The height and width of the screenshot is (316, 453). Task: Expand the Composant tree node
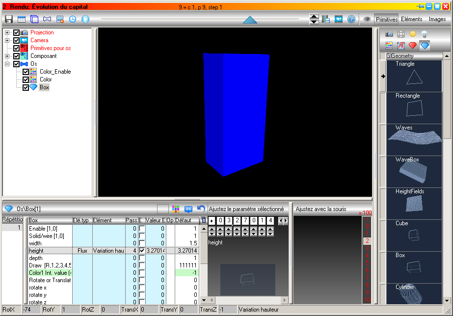7,56
